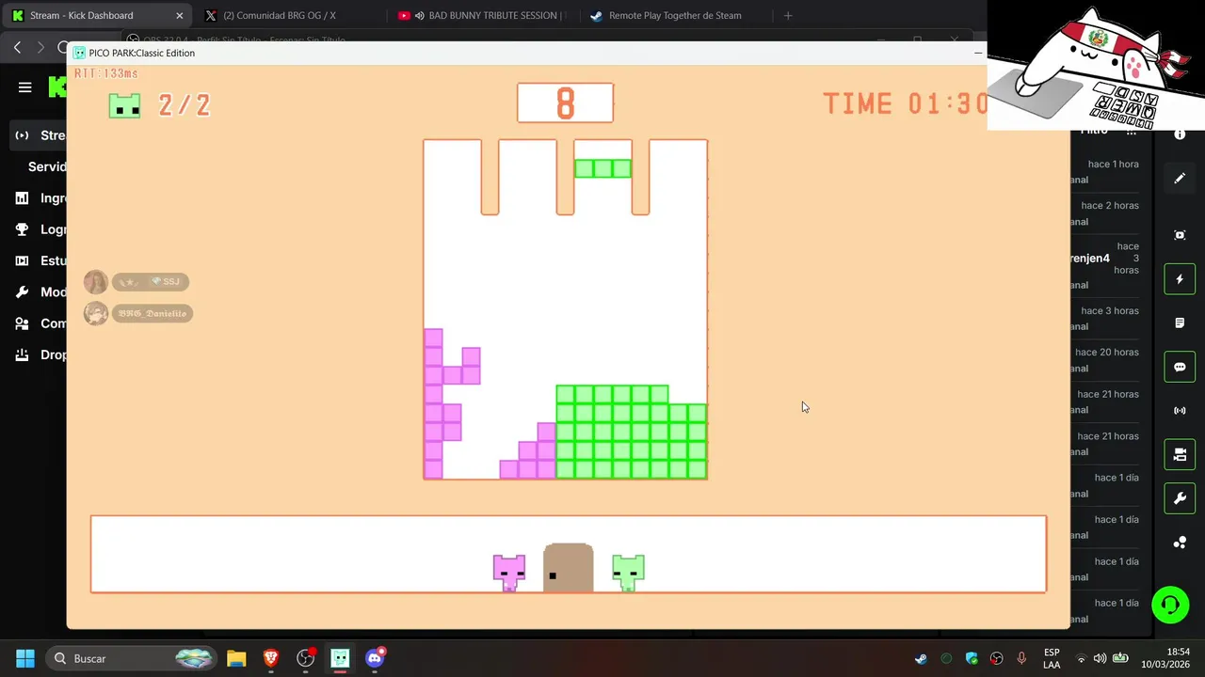Open the Estadísticas icon in Kick sidebar
Image resolution: width=1205 pixels, height=677 pixels.
pyautogui.click(x=22, y=260)
